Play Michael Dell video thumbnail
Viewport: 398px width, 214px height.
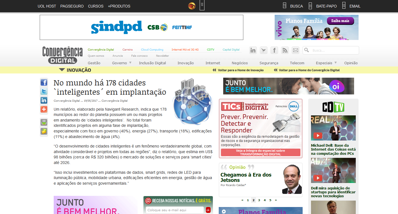point(333,128)
